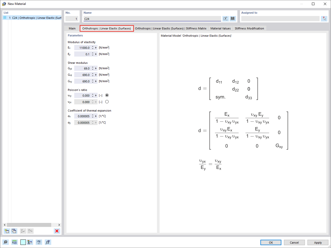The width and height of the screenshot is (331, 248).
Task: Open the material library
Action: click(233, 18)
